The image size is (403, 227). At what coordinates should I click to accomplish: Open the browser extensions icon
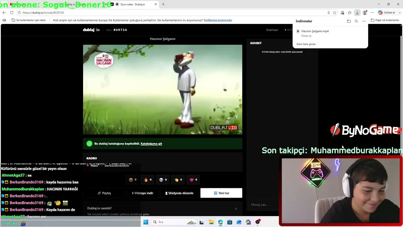pyautogui.click(x=342, y=13)
